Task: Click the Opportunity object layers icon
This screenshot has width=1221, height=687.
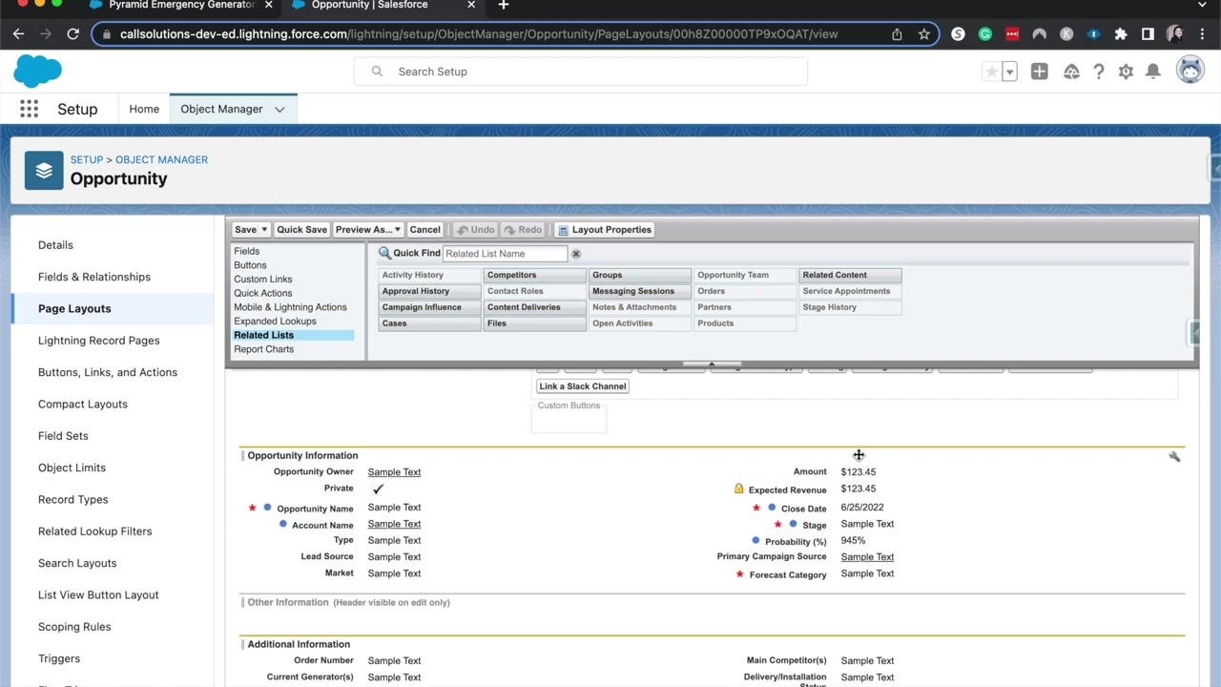Action: (x=44, y=171)
